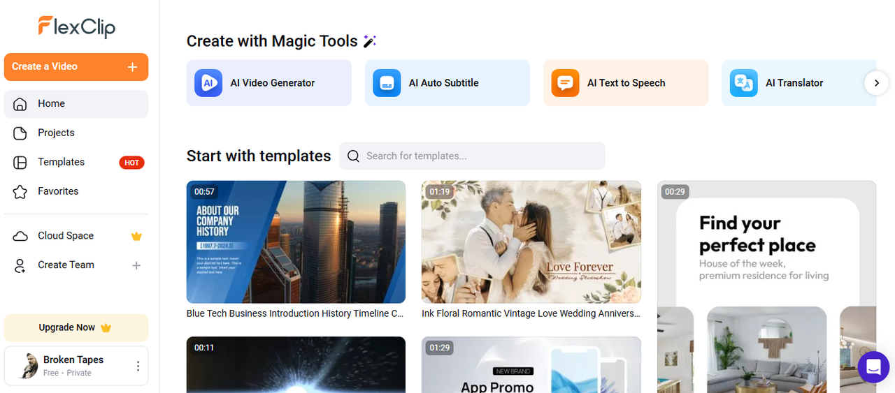895x393 pixels.
Task: Open the App Promo template thumbnail
Action: point(531,365)
